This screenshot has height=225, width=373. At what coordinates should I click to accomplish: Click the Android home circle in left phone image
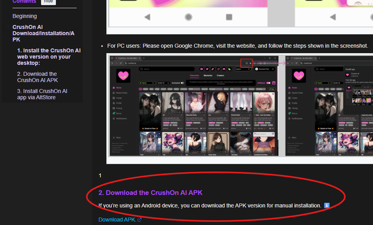[188, 17]
